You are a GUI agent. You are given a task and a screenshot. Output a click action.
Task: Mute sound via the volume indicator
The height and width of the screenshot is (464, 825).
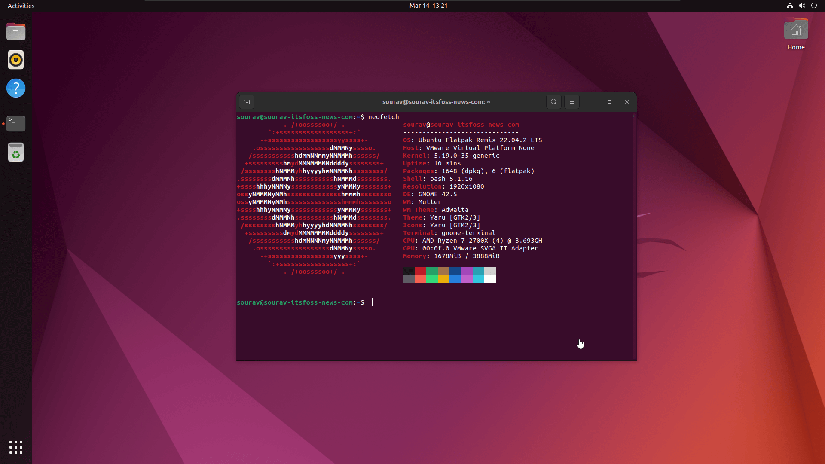coord(802,6)
